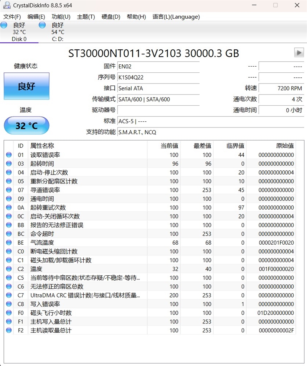
Task: Click the 当前值 column header
Action: 164,146
